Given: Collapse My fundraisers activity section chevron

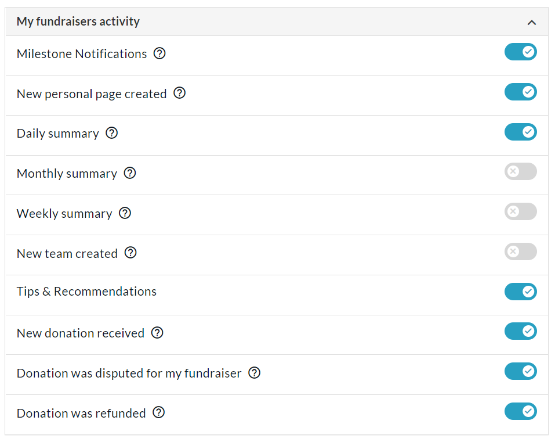Looking at the screenshot, I should click(x=532, y=23).
